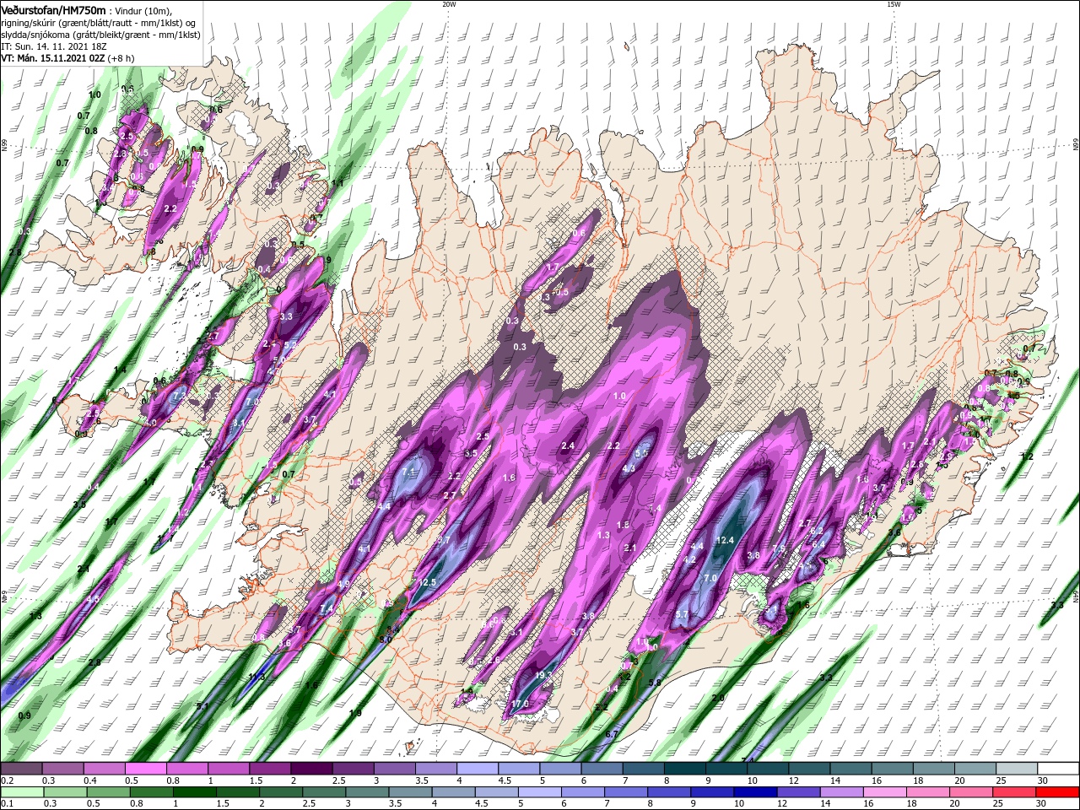The height and width of the screenshot is (810, 1080).
Task: Select the top-row dark teal swatch between 8 and 9
Action: 685,769
